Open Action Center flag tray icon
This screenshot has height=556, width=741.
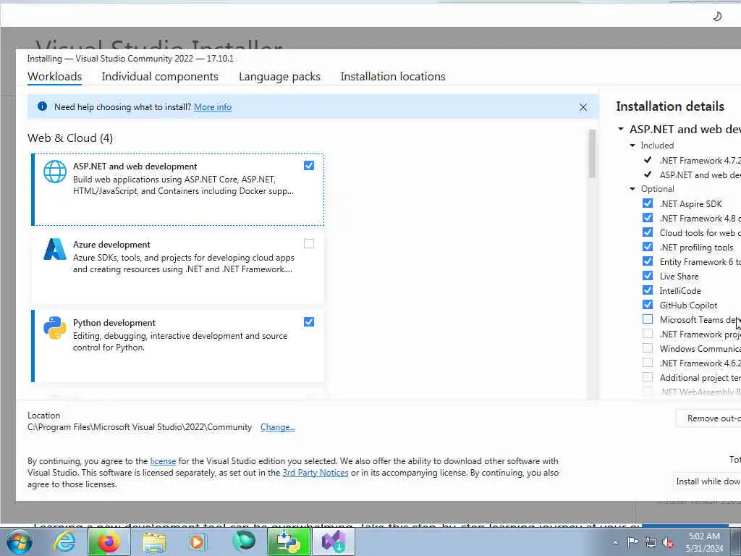pos(632,542)
